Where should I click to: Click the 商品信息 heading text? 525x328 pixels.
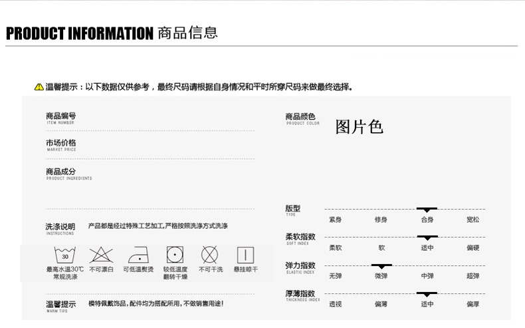pyautogui.click(x=188, y=33)
